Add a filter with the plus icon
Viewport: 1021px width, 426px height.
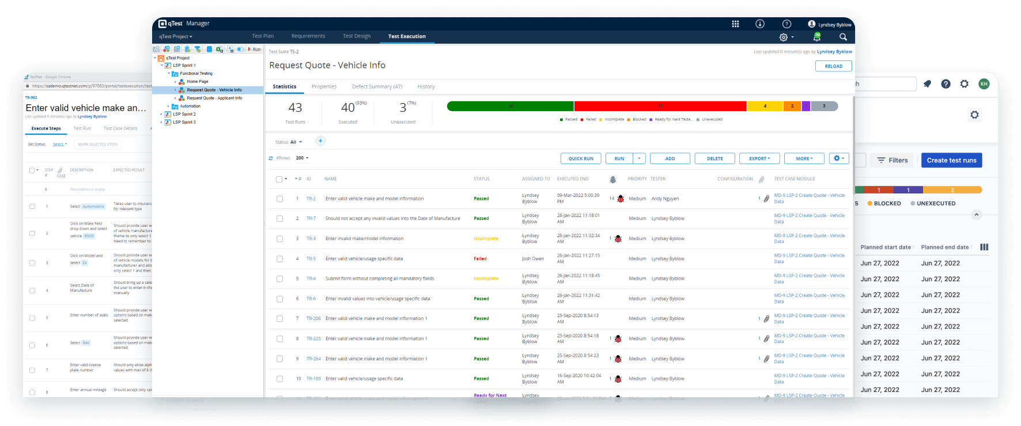click(x=320, y=141)
